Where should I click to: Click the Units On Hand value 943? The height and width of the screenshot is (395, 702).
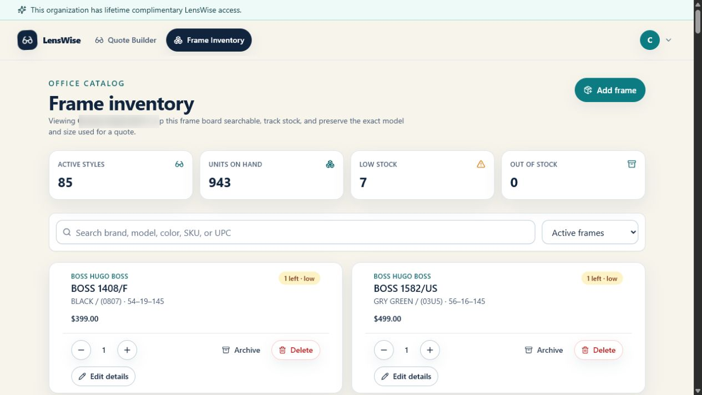pos(220,183)
